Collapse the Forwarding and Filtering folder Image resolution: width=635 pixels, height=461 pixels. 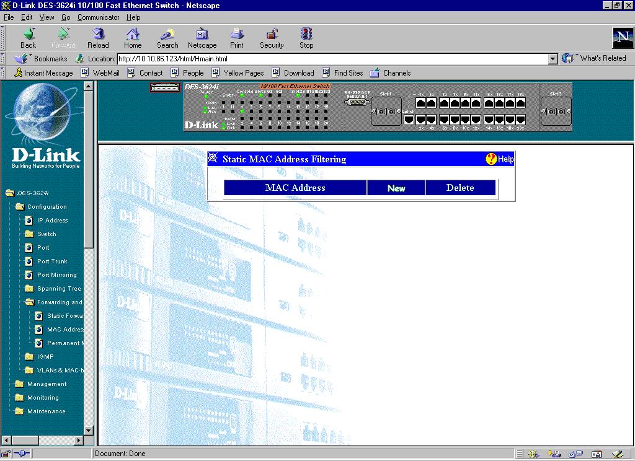pyautogui.click(x=29, y=302)
